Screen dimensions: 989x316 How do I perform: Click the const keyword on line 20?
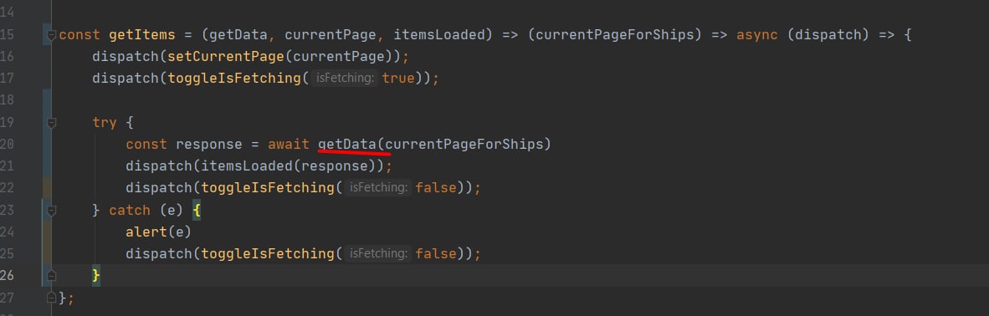tap(146, 145)
